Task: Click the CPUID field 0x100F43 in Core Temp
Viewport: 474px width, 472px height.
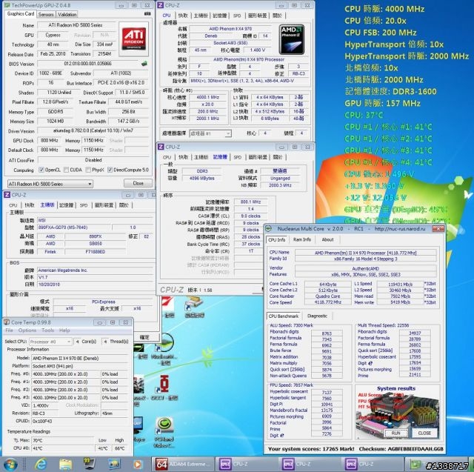Action: [80, 421]
